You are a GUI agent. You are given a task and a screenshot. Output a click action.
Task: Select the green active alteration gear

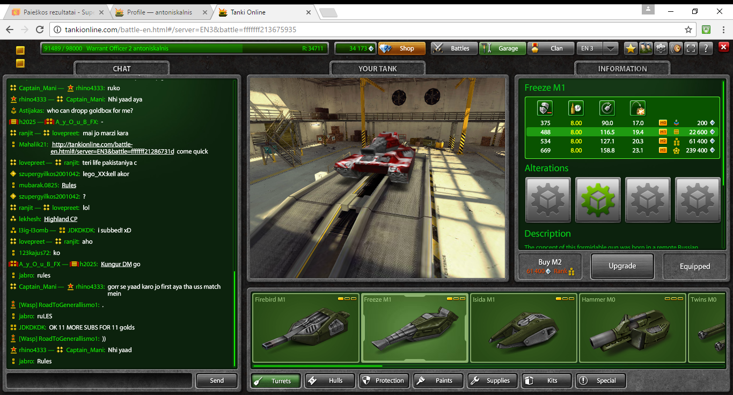tap(598, 200)
